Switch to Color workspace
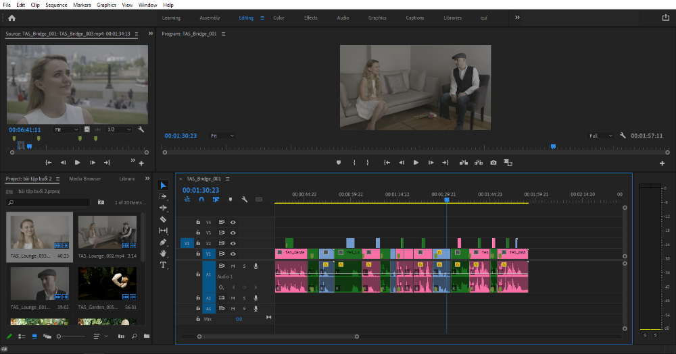 pos(279,18)
